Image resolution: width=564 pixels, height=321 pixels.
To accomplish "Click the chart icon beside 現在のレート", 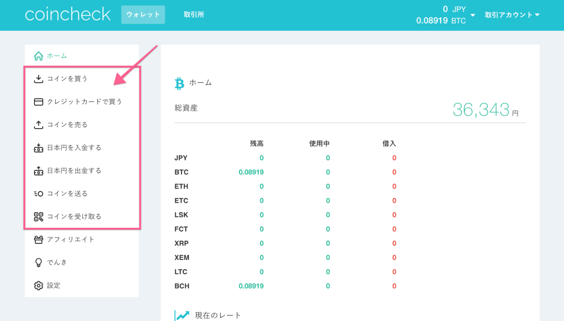I will tap(182, 315).
